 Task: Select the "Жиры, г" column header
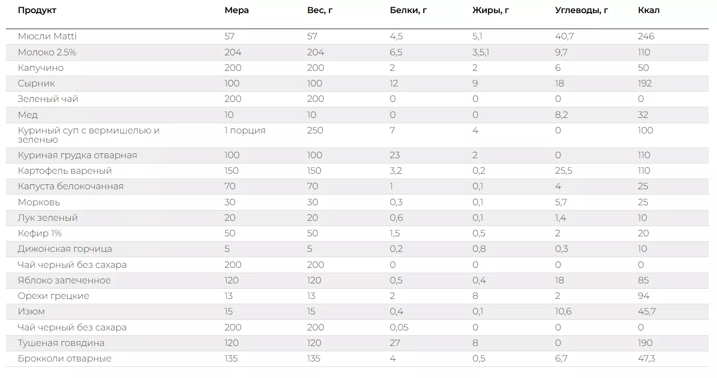[x=491, y=11]
